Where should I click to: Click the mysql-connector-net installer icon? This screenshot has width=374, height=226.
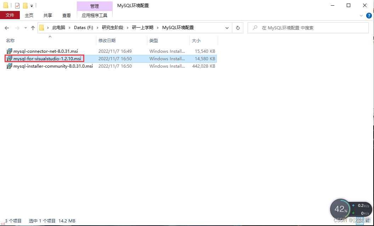pos(9,51)
